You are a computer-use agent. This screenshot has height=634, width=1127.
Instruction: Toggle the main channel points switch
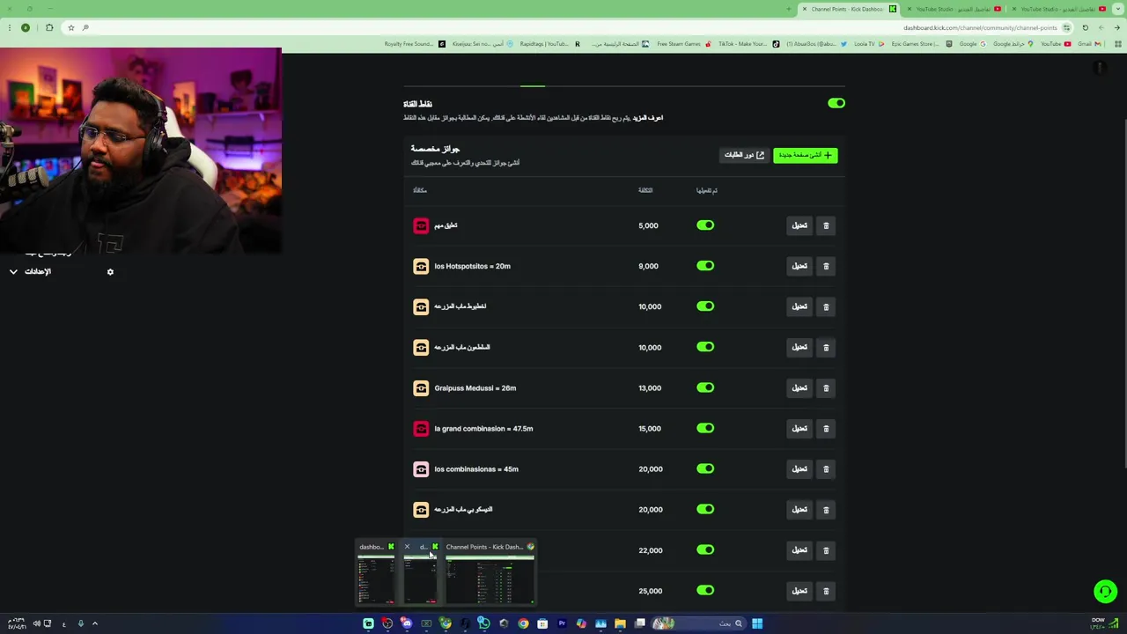[836, 103]
